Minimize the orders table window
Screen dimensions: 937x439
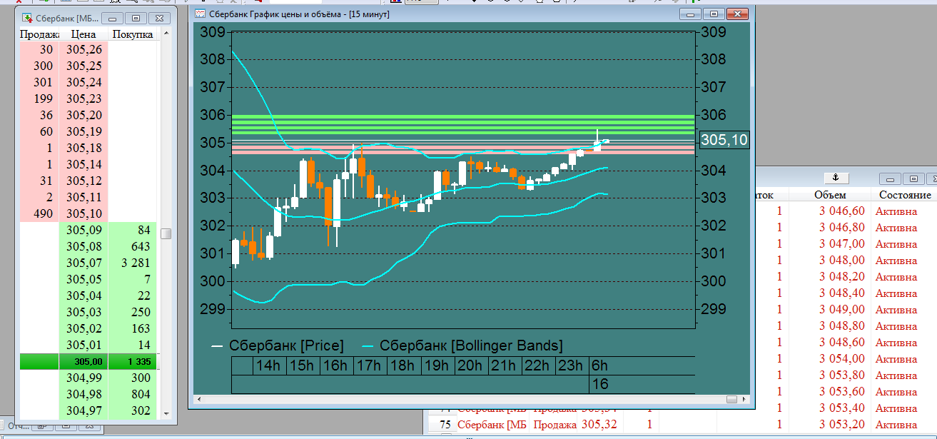[x=890, y=178]
